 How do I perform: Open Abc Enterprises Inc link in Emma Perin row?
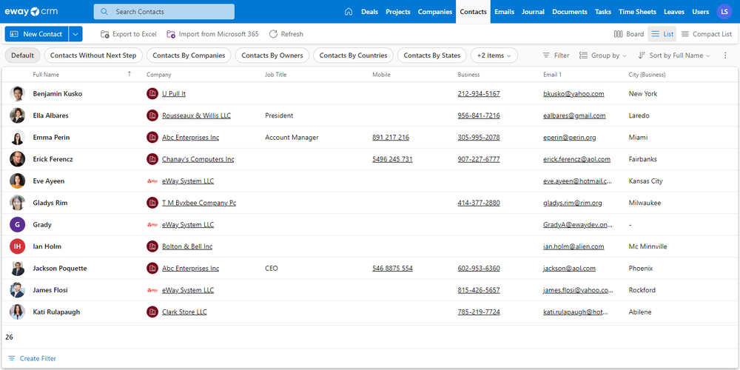(x=191, y=138)
